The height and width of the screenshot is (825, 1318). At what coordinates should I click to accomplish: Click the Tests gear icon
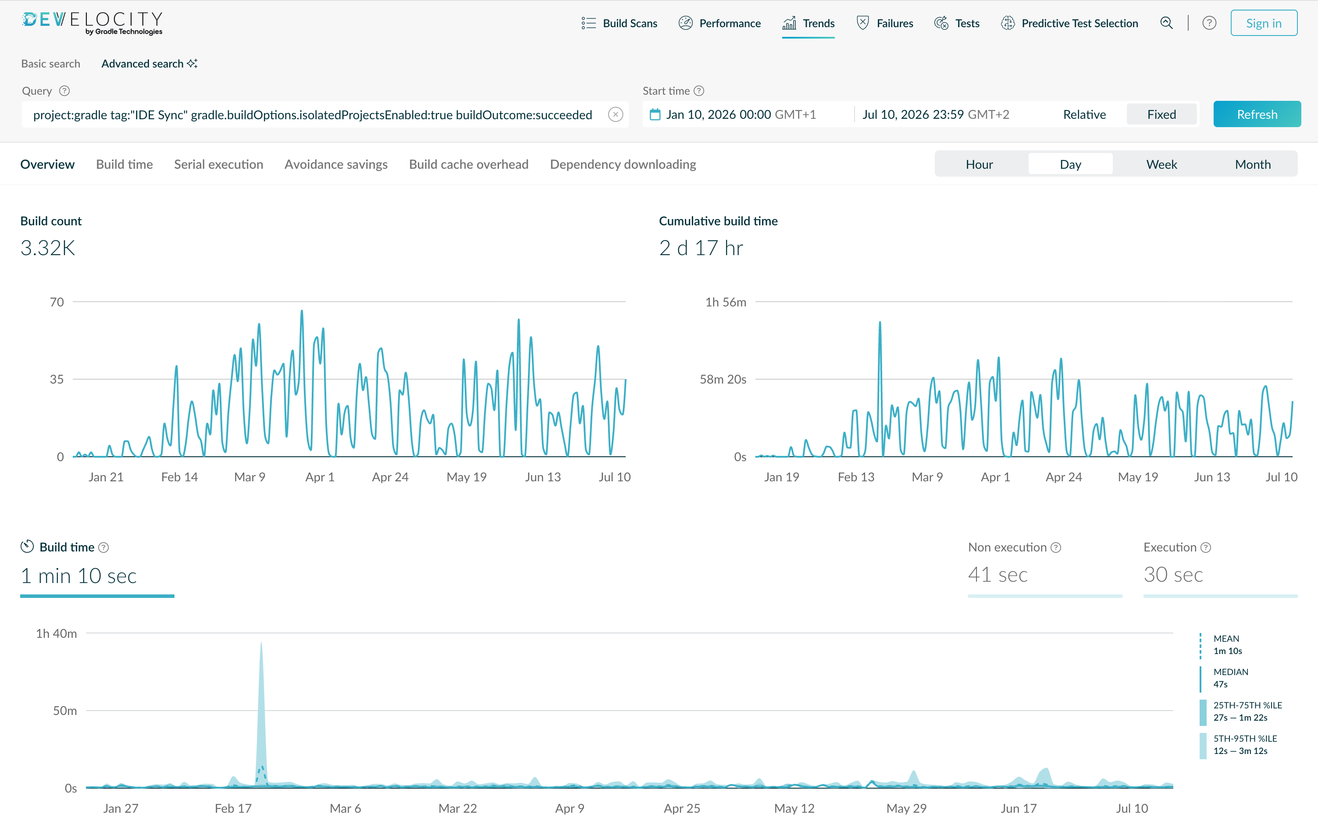click(941, 23)
